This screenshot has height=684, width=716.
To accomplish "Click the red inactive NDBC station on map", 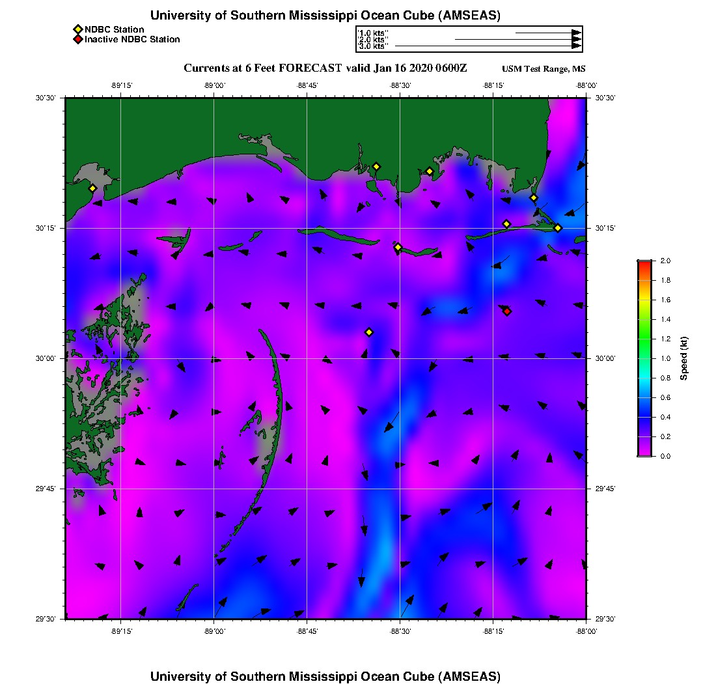I will click(x=507, y=311).
